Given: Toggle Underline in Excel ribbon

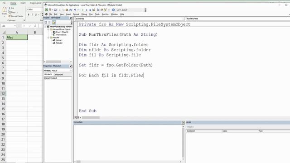Looking at the screenshot, I should point(36,14).
